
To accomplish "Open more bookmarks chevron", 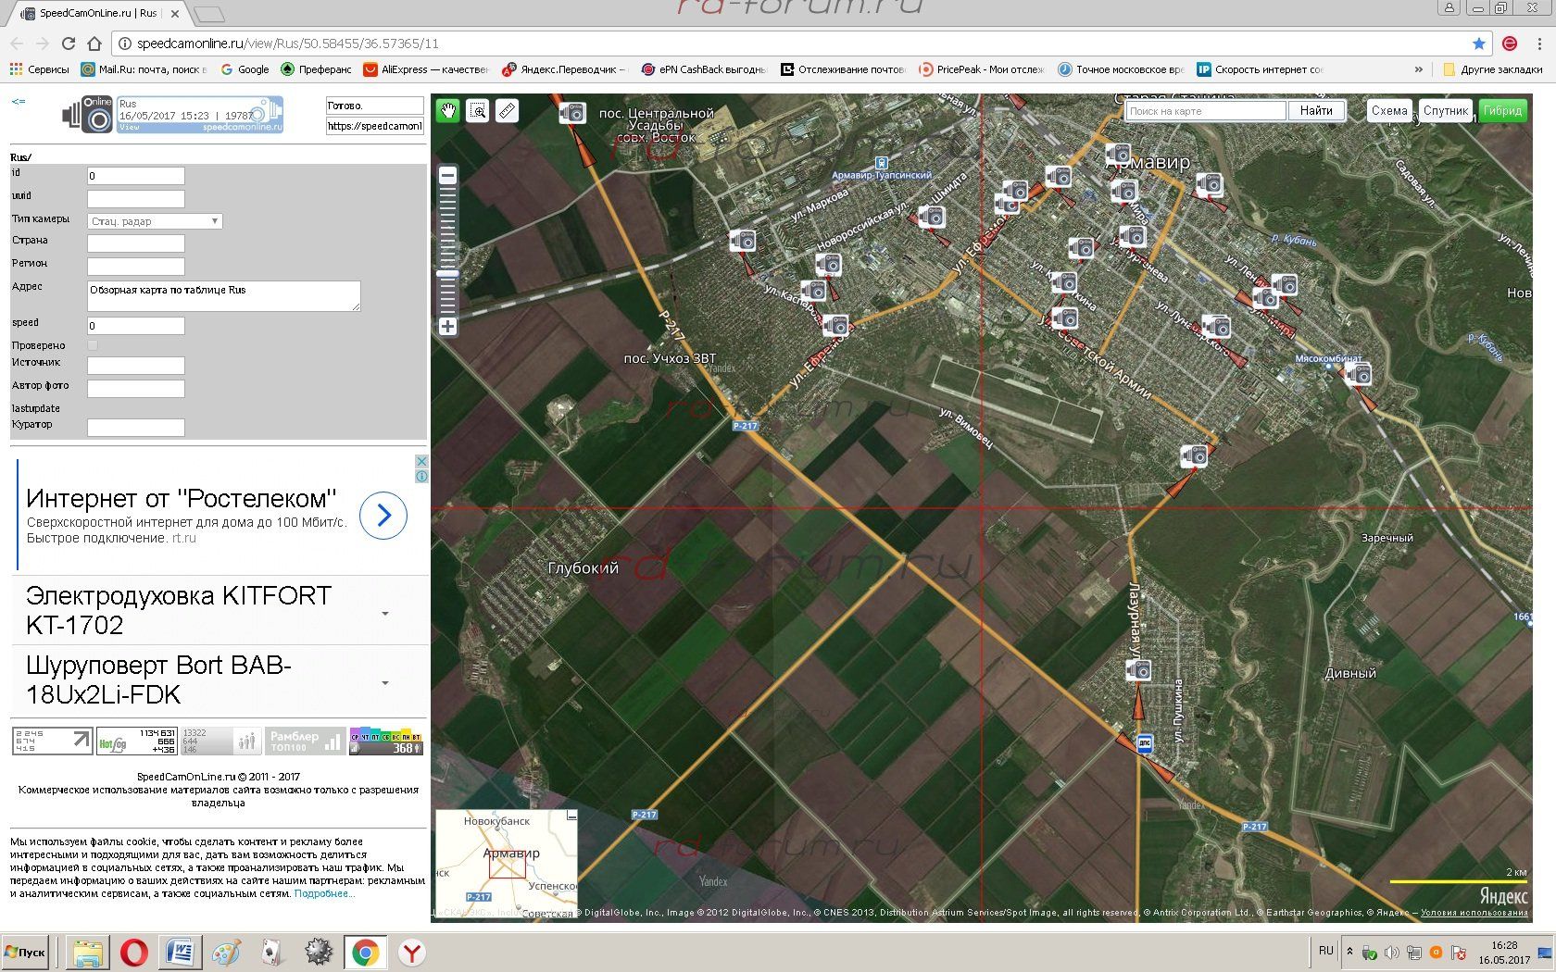I will pyautogui.click(x=1418, y=69).
